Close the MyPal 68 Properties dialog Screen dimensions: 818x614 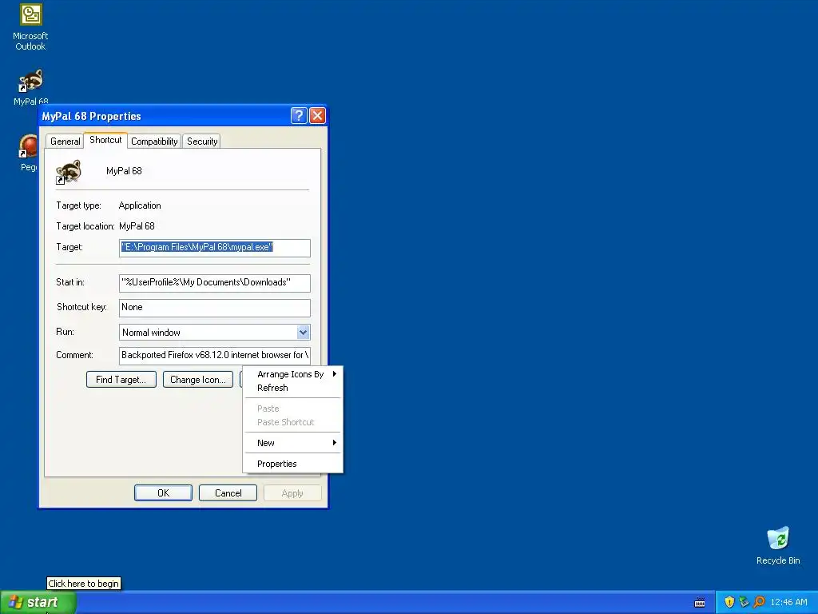(x=317, y=115)
